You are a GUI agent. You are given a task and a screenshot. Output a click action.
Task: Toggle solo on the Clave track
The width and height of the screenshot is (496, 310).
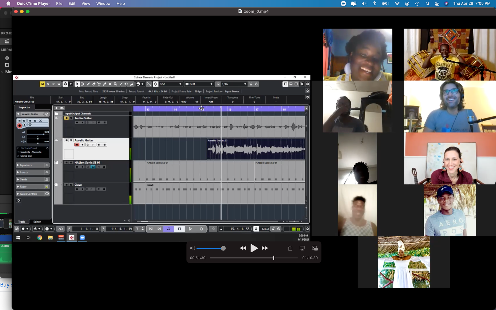(x=71, y=185)
